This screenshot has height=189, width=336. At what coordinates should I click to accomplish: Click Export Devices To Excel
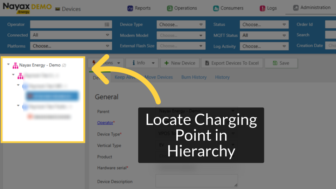(x=232, y=63)
